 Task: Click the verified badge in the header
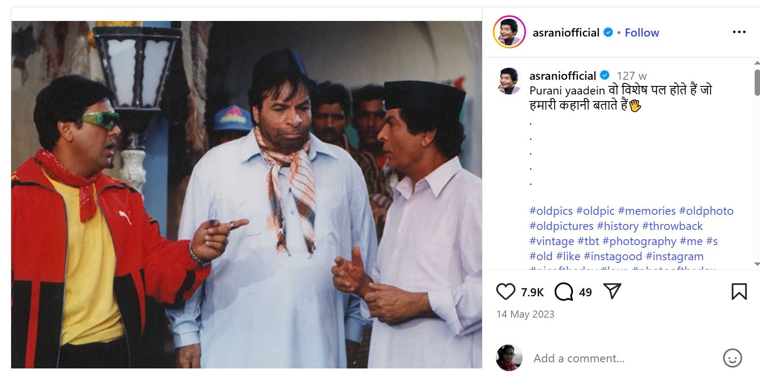tap(608, 33)
